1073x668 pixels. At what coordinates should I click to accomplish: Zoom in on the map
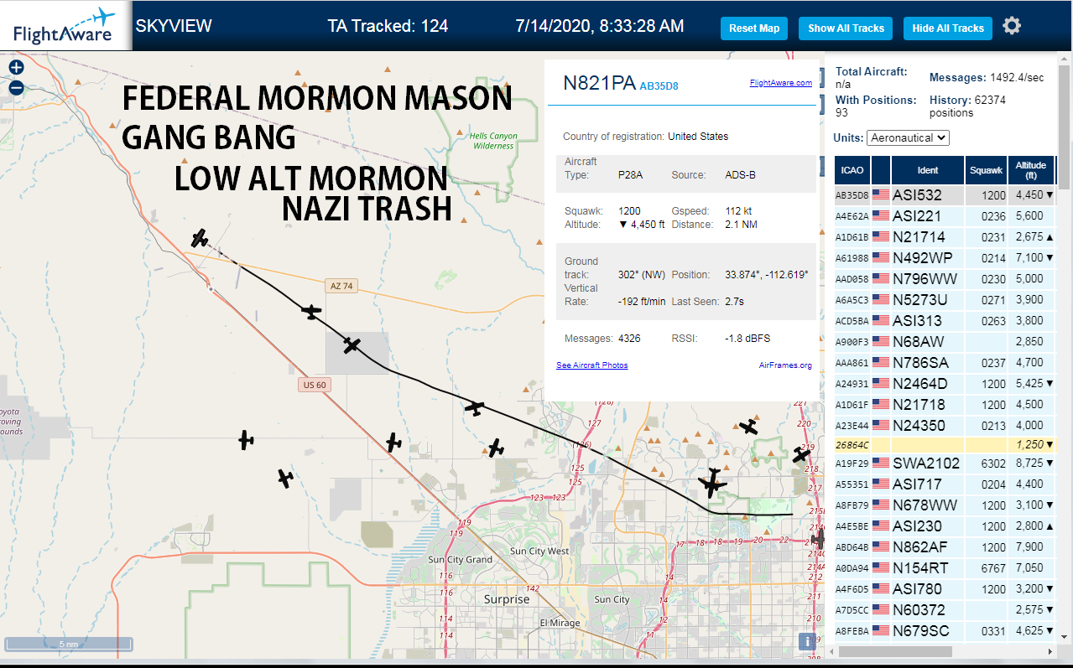point(16,68)
